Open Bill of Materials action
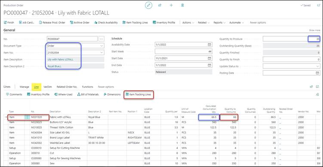The image size is (323, 167). [88, 94]
